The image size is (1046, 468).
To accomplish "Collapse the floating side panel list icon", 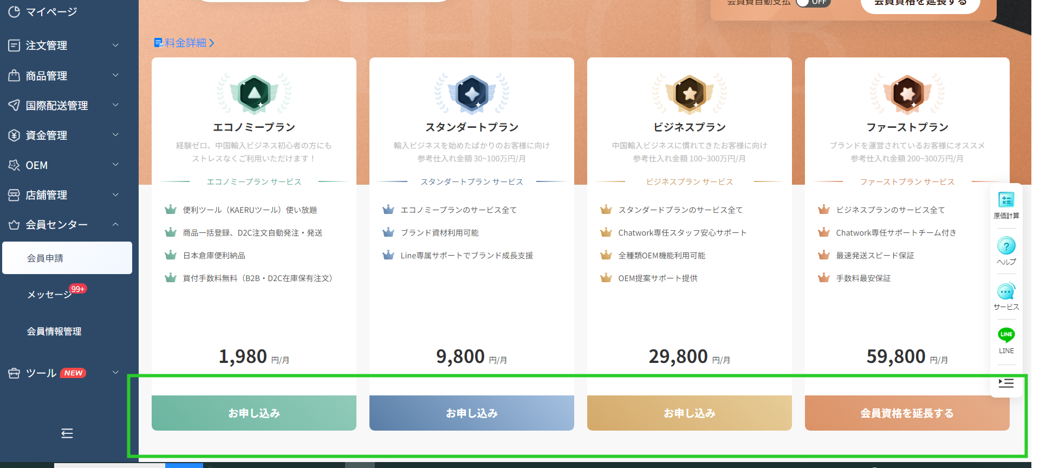I will tap(1006, 383).
